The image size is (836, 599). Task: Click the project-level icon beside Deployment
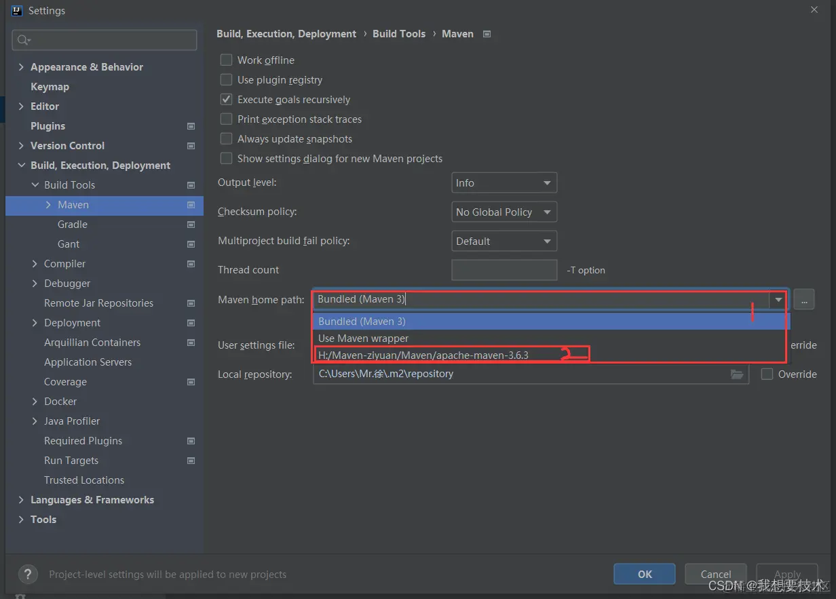point(191,323)
